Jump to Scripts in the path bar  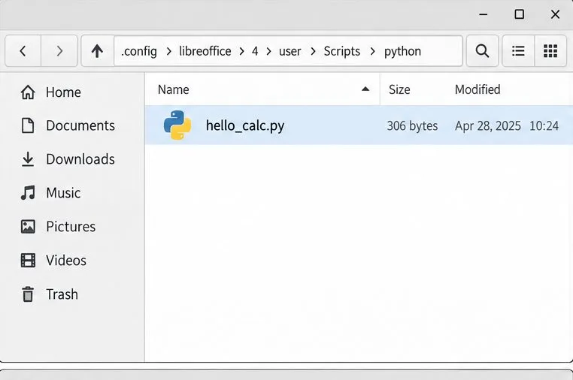341,51
